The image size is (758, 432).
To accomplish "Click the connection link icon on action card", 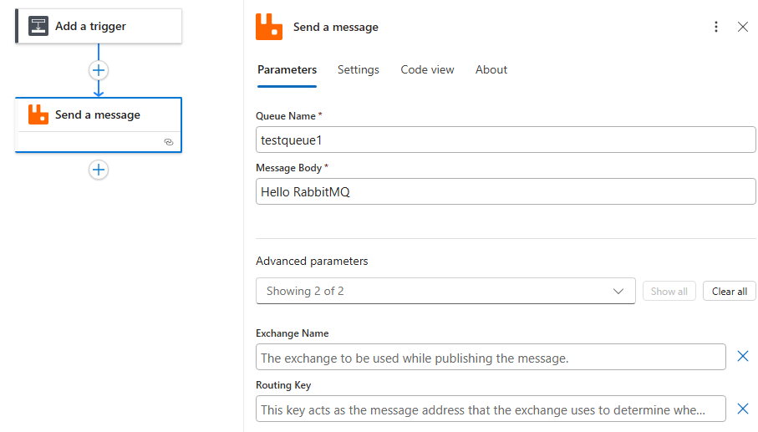I will [168, 142].
